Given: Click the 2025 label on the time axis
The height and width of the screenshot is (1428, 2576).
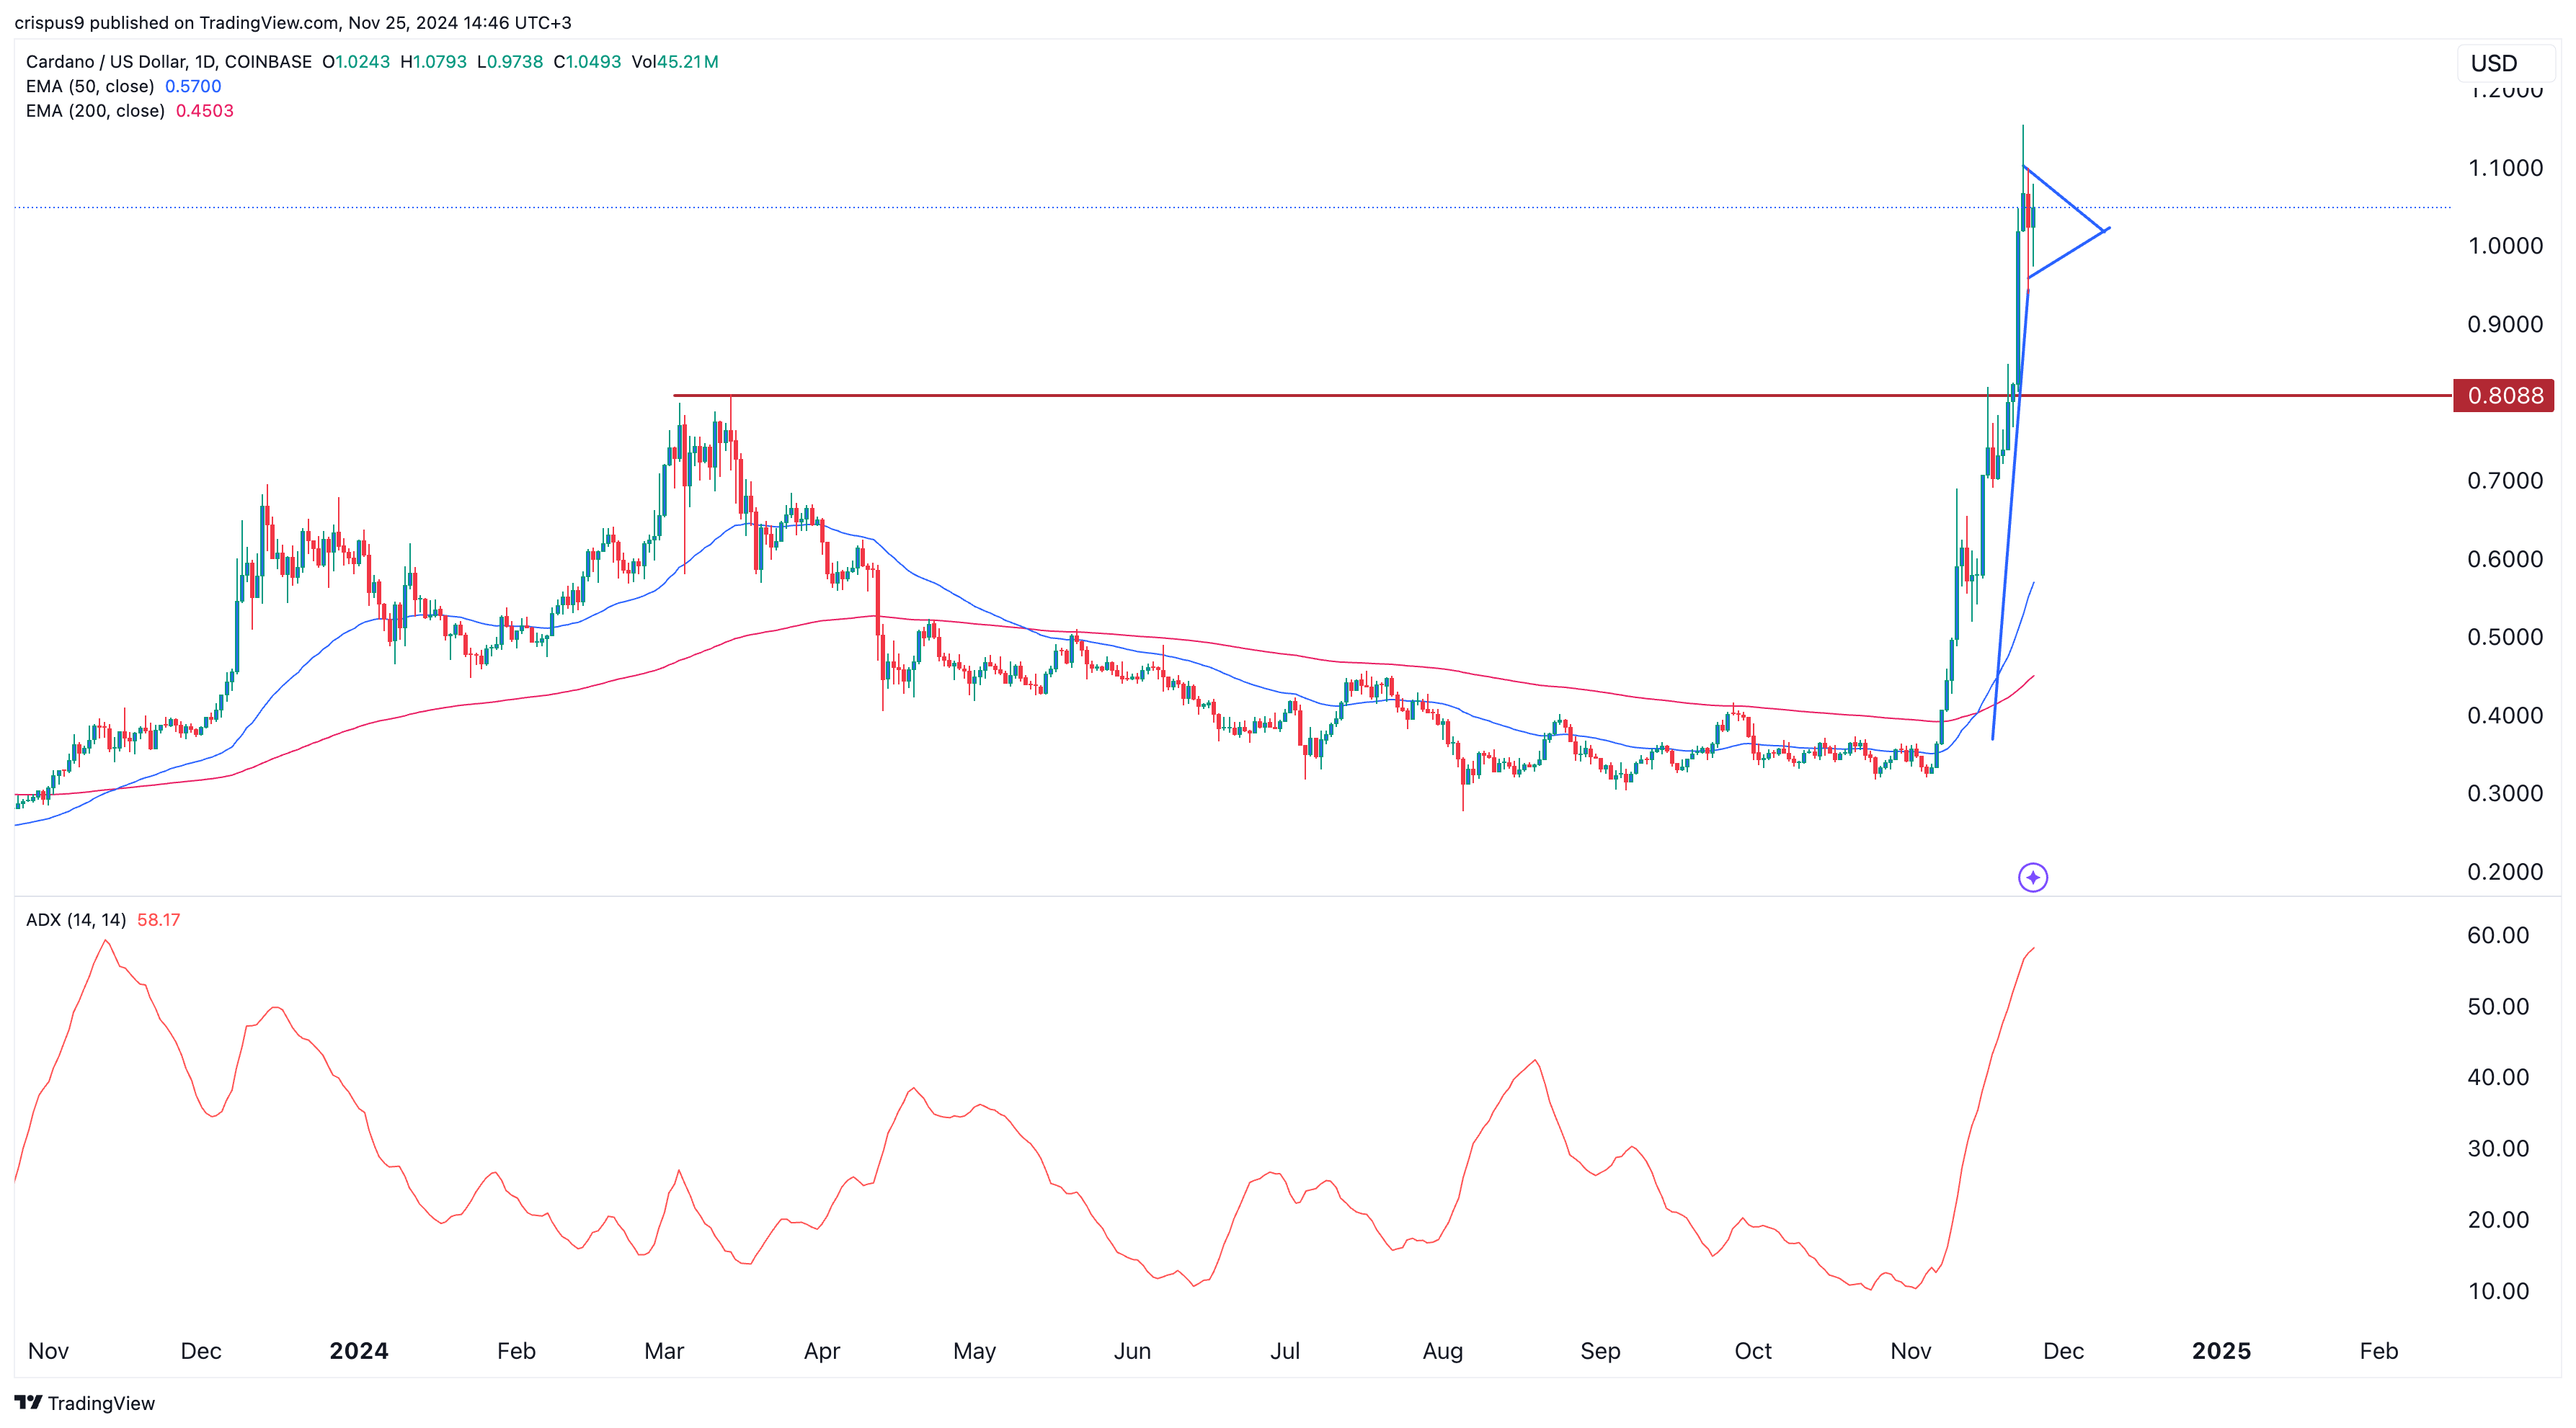Looking at the screenshot, I should pos(2221,1351).
